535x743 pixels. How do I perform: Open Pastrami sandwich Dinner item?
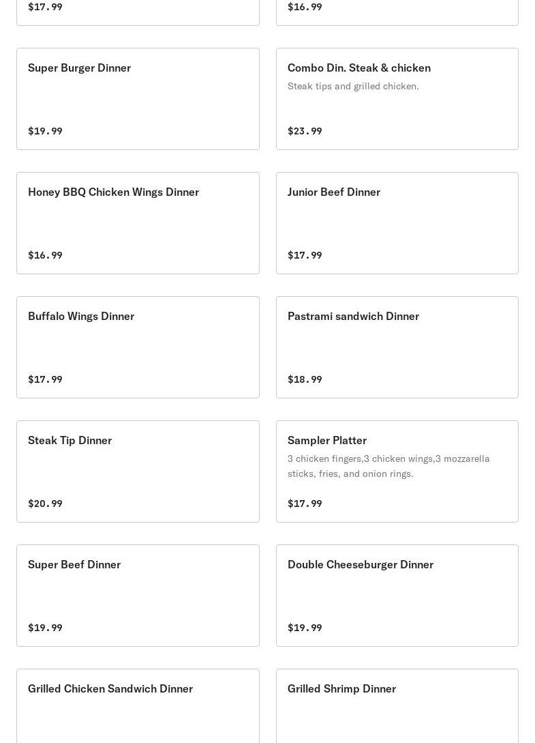pyautogui.click(x=397, y=347)
